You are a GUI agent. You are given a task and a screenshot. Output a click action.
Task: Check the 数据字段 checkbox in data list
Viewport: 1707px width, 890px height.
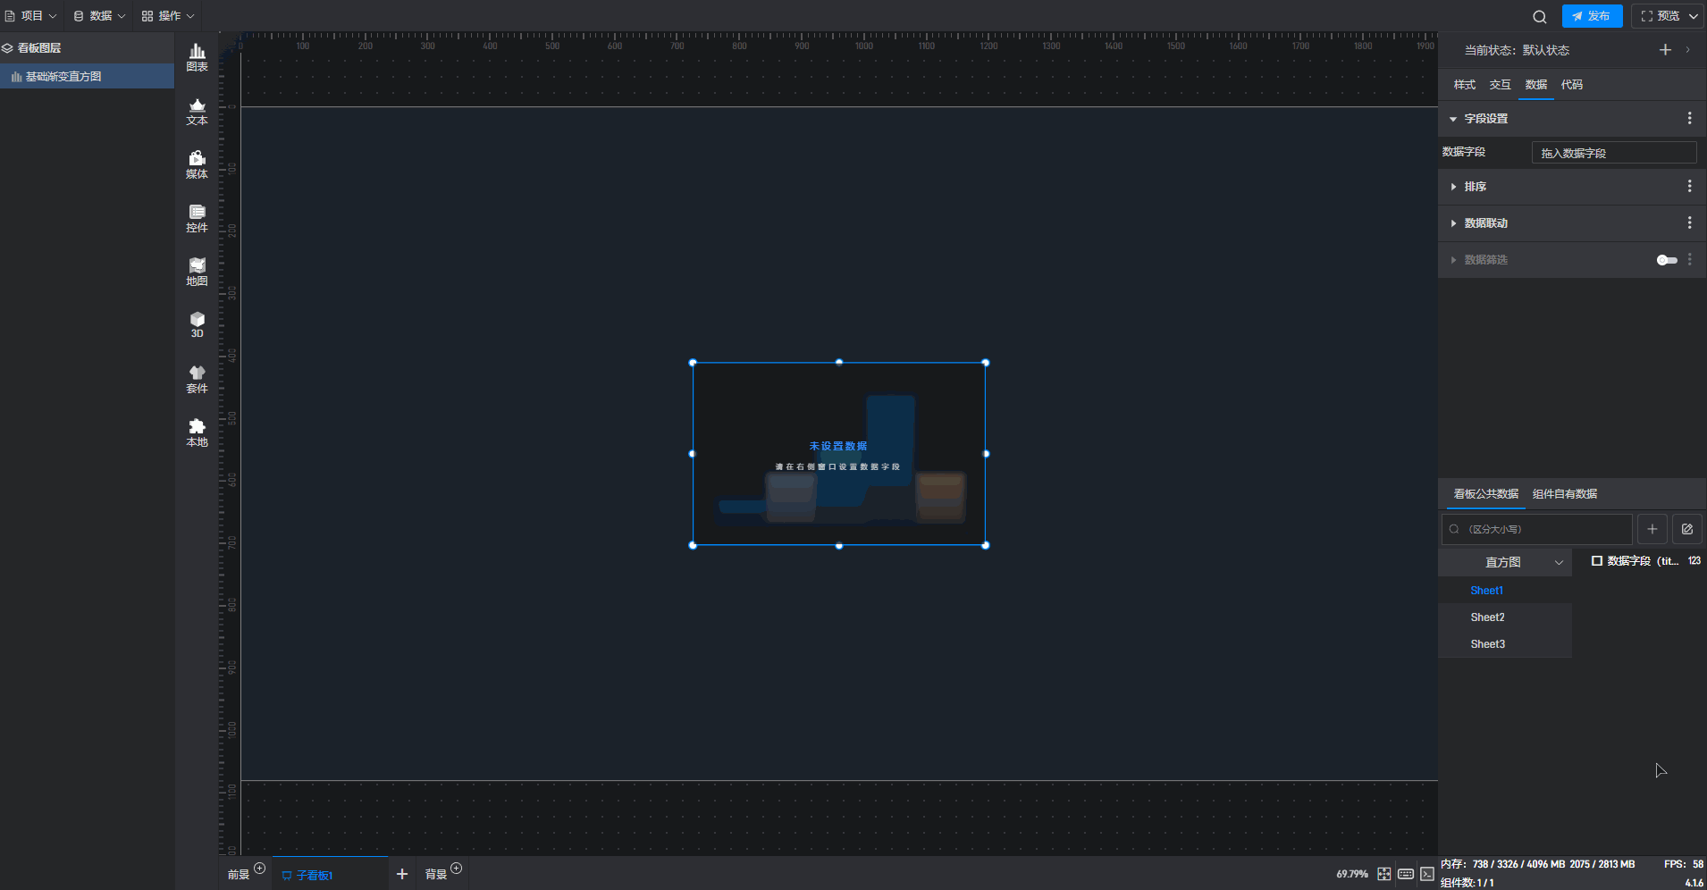pos(1596,561)
